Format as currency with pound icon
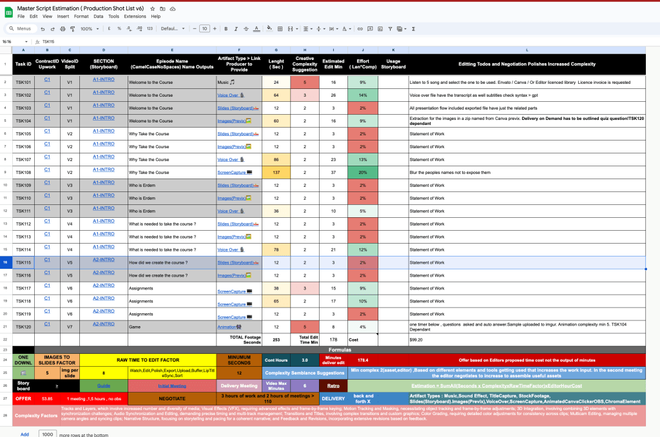This screenshot has width=660, height=437. click(x=109, y=28)
